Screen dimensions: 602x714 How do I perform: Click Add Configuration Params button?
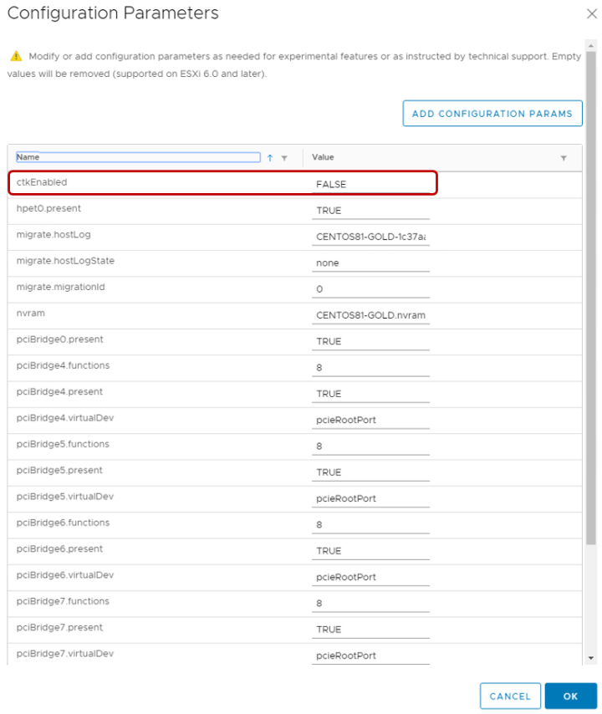(x=492, y=114)
